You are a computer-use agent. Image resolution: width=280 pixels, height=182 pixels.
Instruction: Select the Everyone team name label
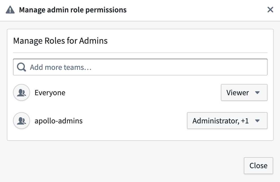50,93
